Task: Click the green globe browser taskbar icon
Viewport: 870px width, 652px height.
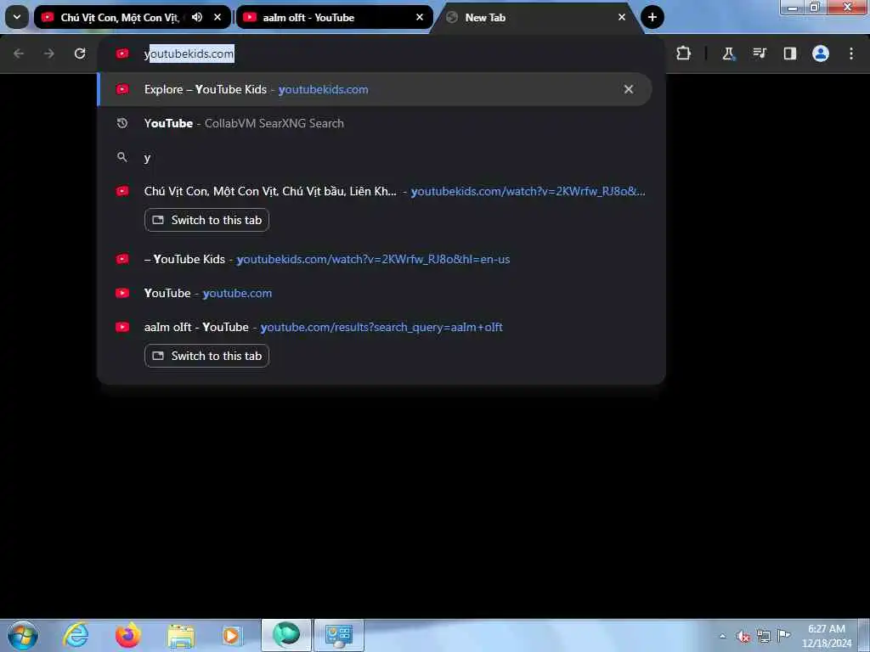Action: pyautogui.click(x=286, y=635)
